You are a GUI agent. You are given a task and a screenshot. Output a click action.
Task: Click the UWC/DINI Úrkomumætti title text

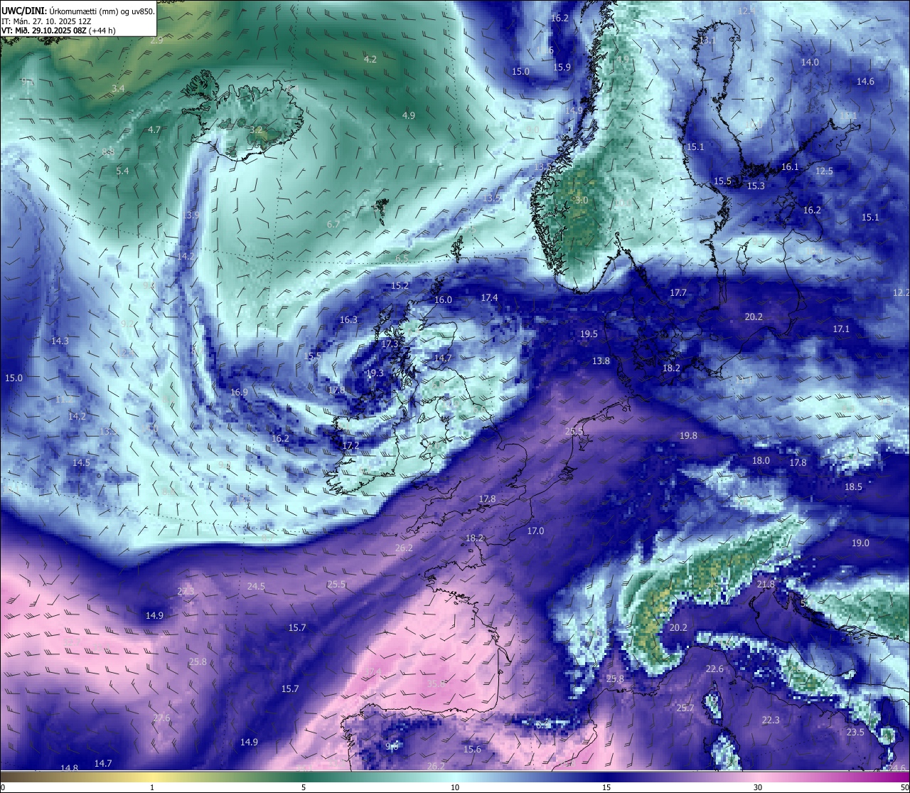click(78, 11)
